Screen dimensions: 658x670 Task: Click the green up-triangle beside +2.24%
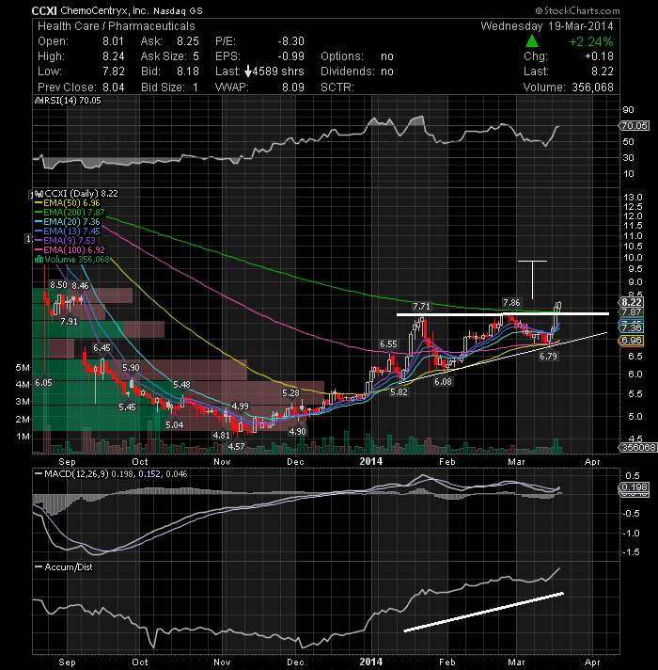(532, 41)
